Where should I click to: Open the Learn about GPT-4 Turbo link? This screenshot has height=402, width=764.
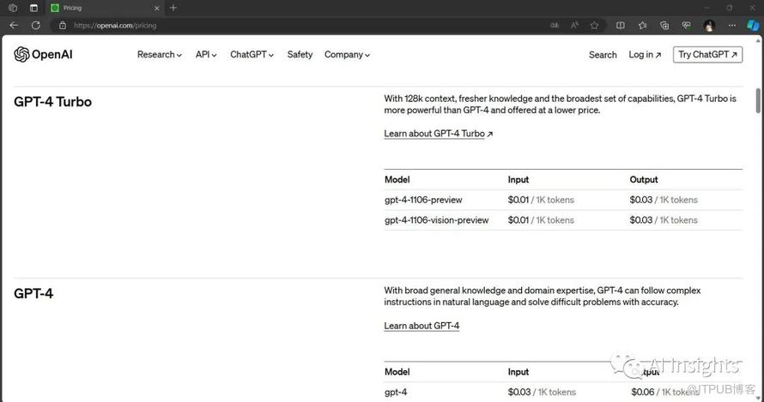coord(438,134)
